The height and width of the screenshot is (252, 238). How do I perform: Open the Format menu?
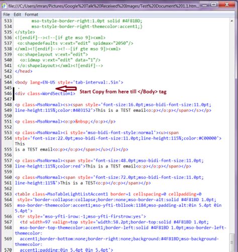(x=32, y=15)
